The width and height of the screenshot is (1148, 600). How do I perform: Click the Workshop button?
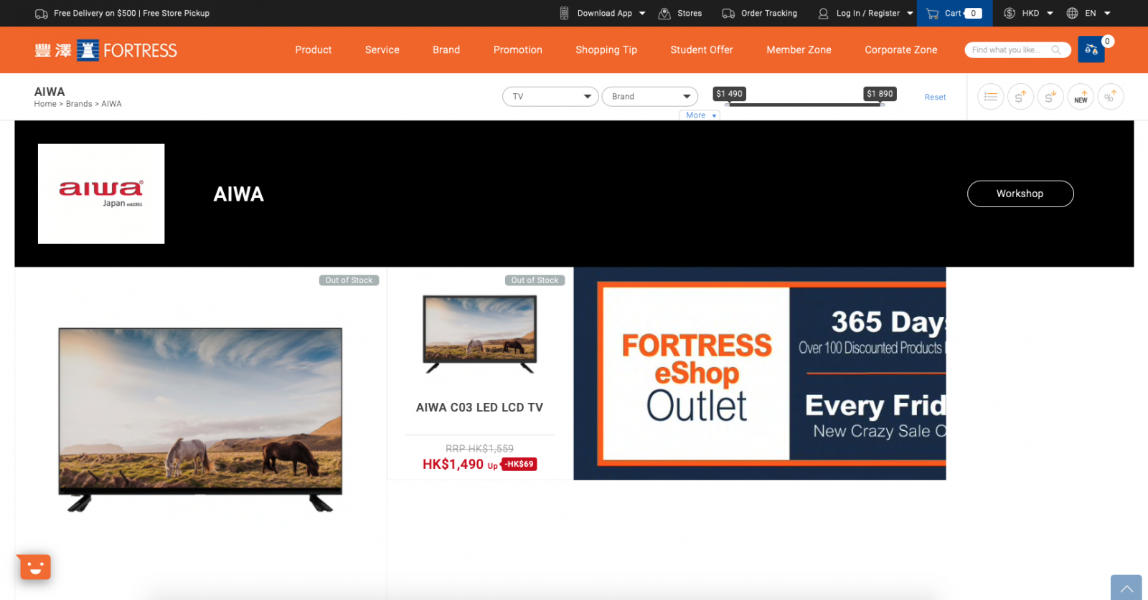(1020, 194)
